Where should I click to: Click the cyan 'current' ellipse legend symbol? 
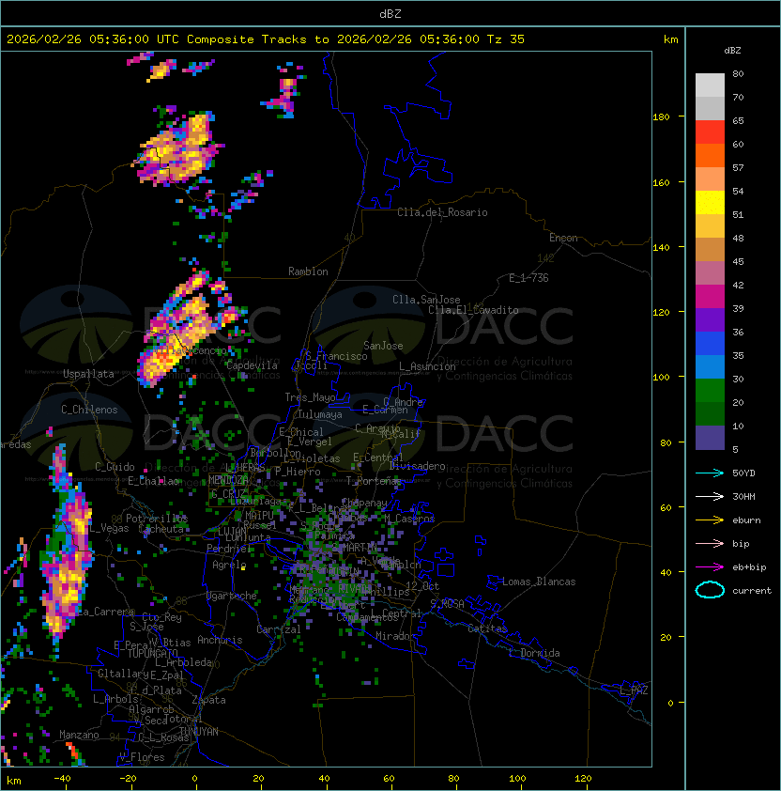(710, 590)
